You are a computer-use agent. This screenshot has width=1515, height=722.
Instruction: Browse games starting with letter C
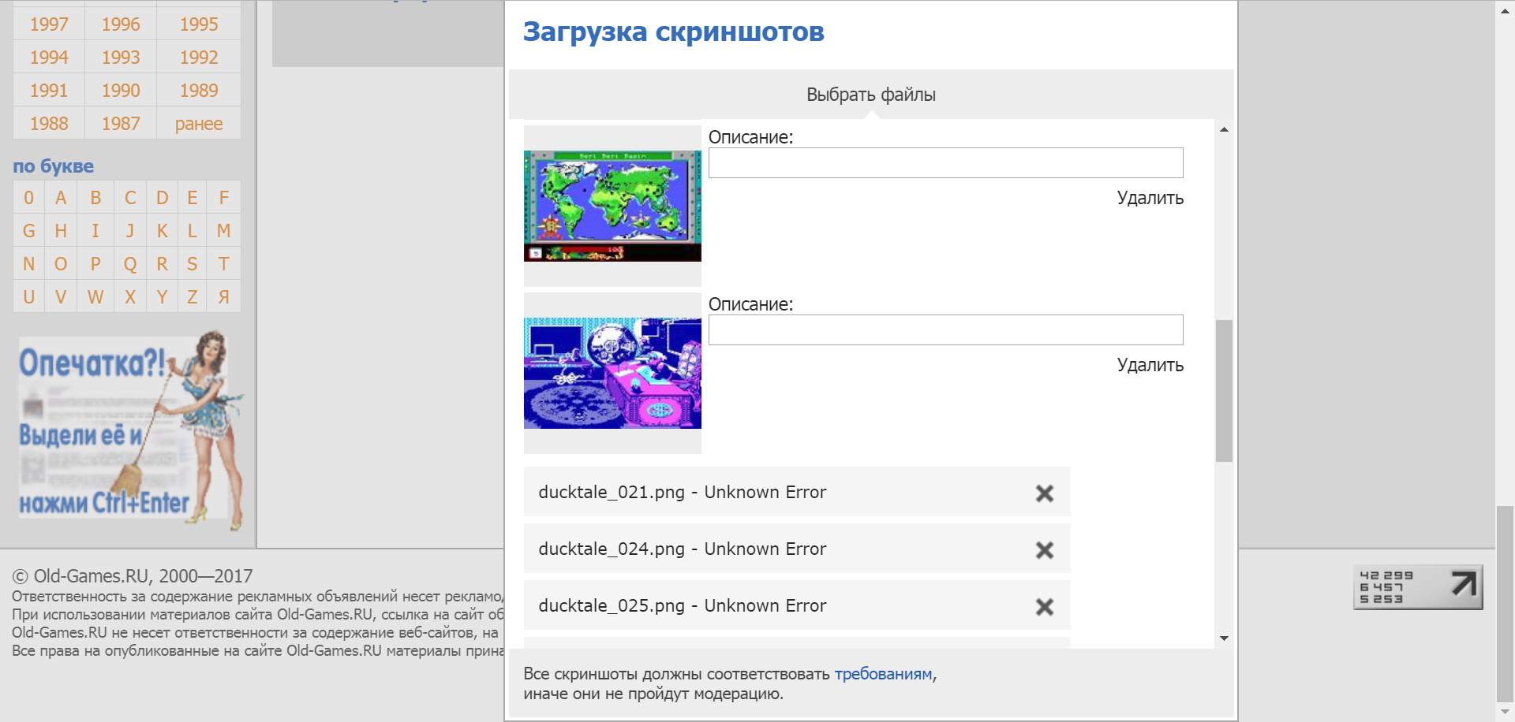tap(130, 198)
